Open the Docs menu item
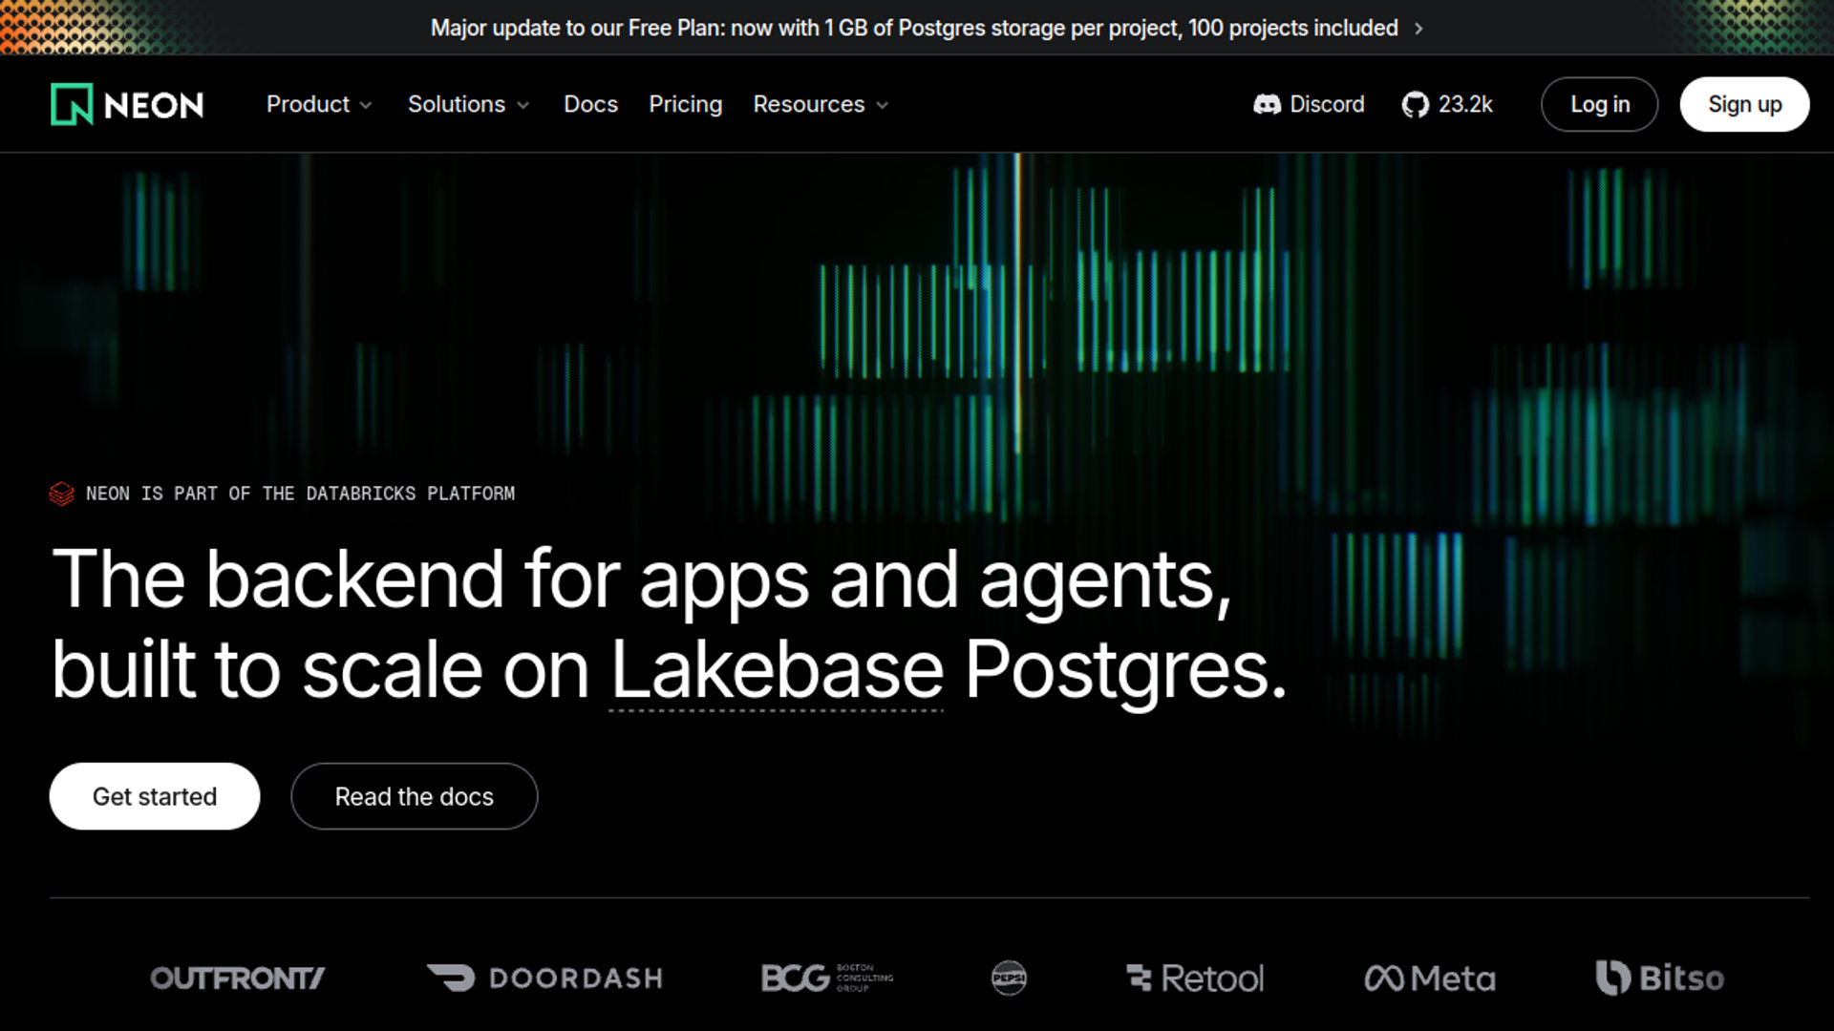Image resolution: width=1834 pixels, height=1031 pixels. click(590, 104)
